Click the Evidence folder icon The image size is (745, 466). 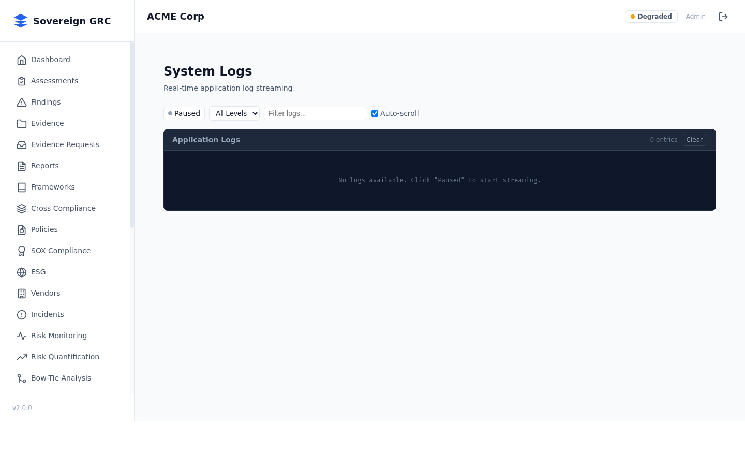(22, 123)
